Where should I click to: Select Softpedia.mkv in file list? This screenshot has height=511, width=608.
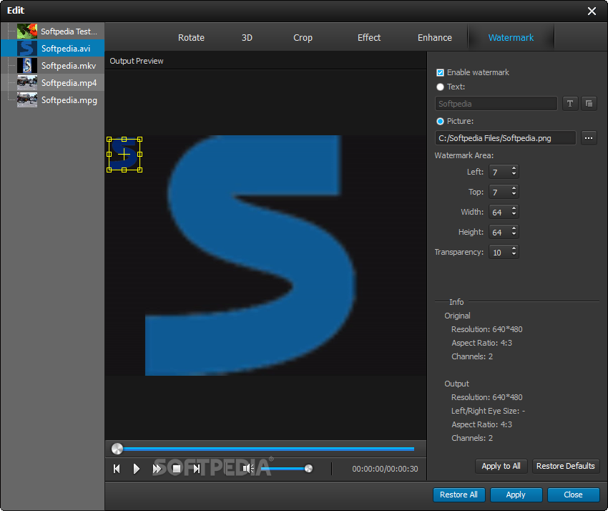[x=53, y=65]
